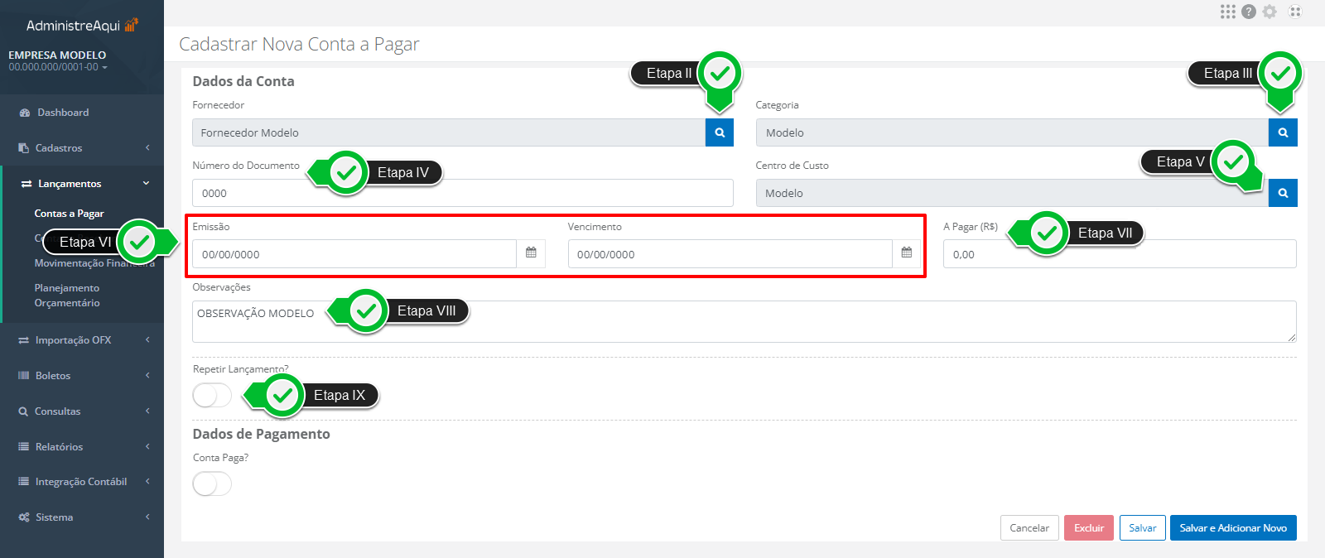The height and width of the screenshot is (558, 1325).
Task: Go to Dashboard in the sidebar
Action: point(62,113)
